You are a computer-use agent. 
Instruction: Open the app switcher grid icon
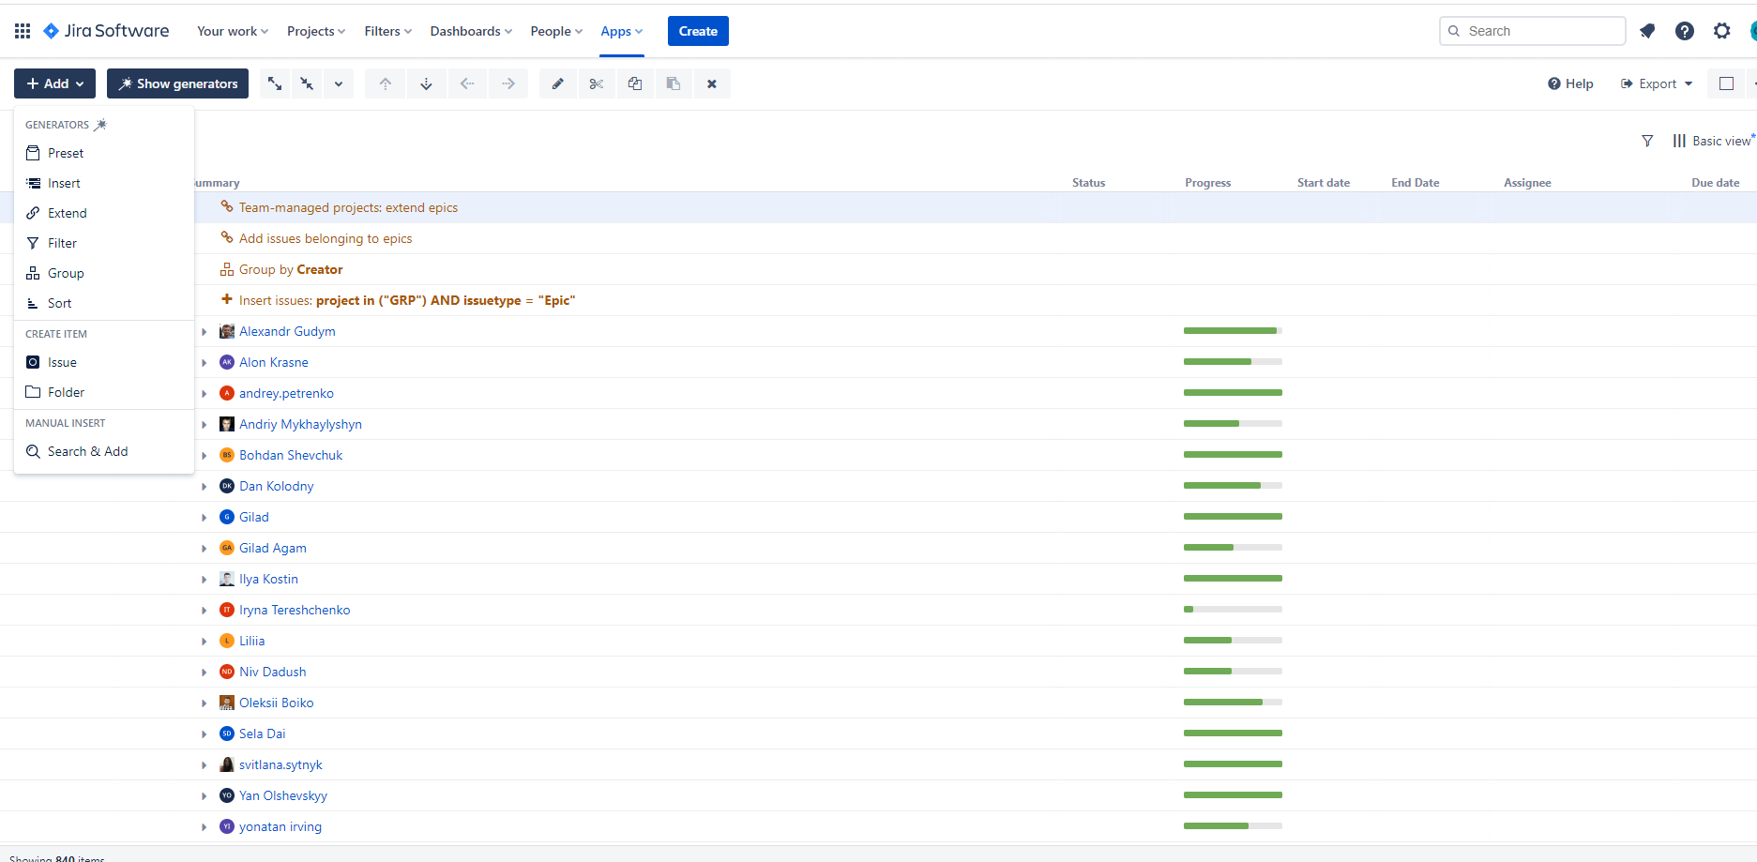coord(23,31)
